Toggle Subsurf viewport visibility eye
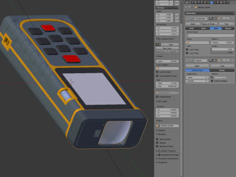The height and width of the screenshot is (177, 236). 214,60
